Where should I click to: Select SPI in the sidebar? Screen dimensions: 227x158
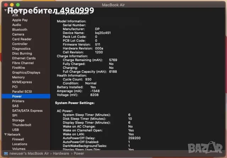point(15,115)
